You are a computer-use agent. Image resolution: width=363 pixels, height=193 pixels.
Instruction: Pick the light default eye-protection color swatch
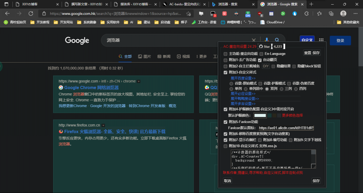(x=260, y=116)
